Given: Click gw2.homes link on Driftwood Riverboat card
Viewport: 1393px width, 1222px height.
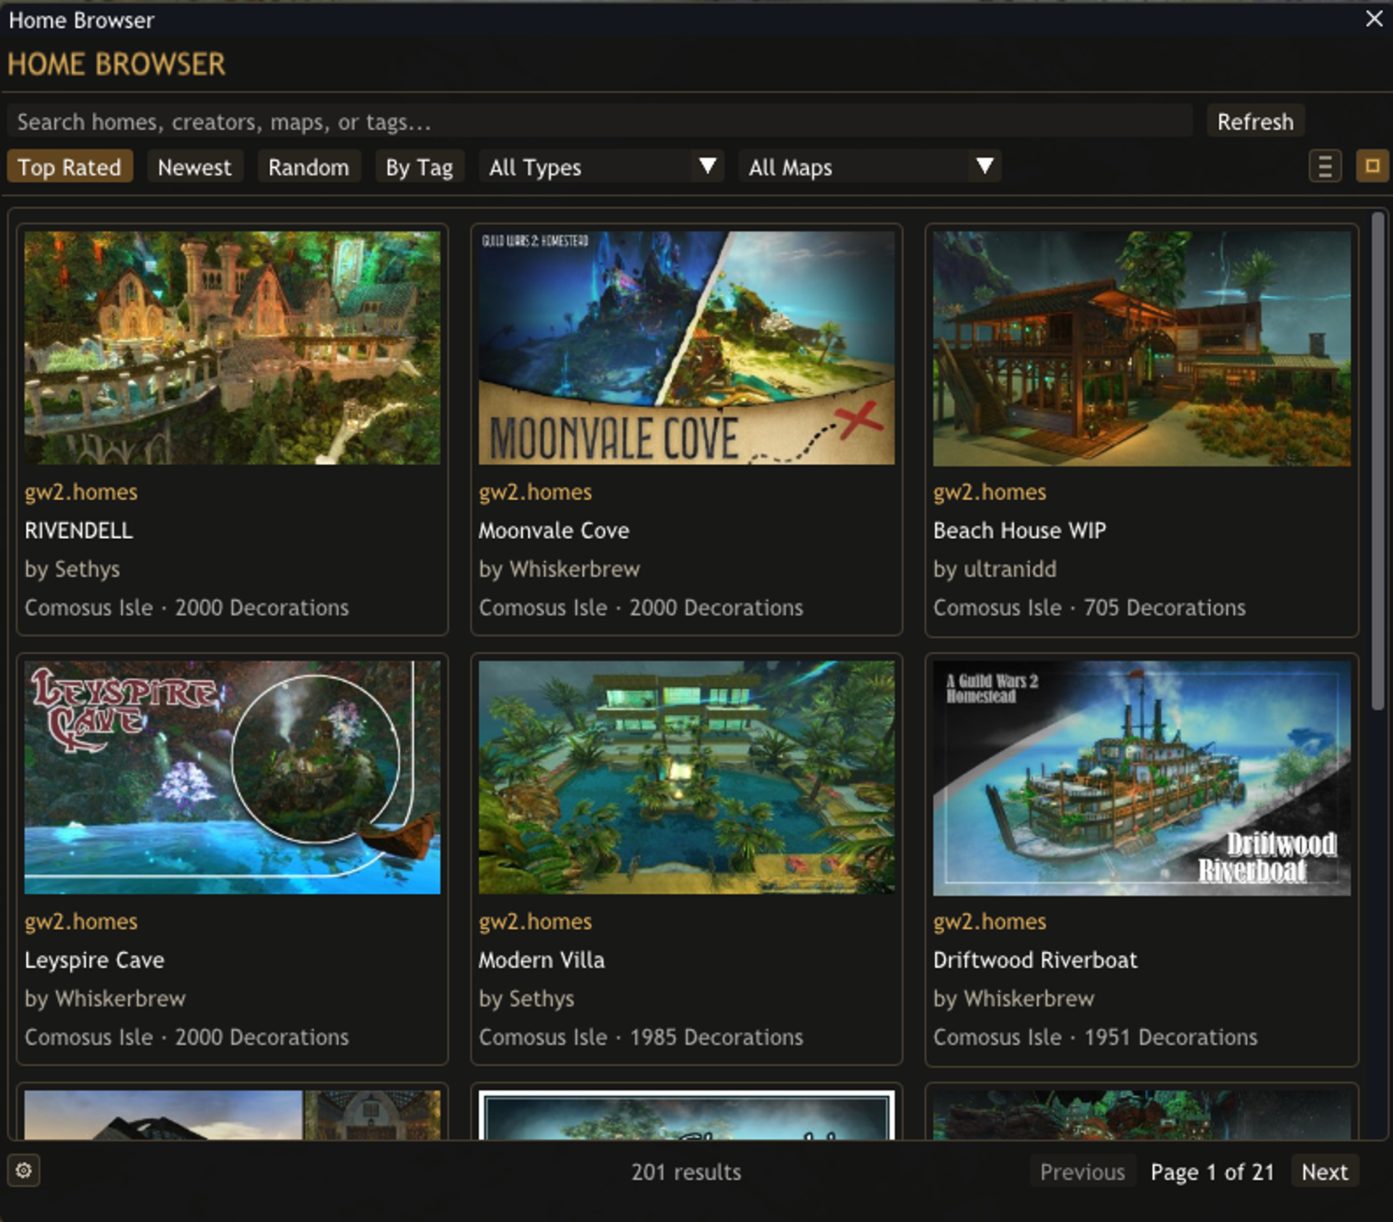Looking at the screenshot, I should pyautogui.click(x=990, y=921).
